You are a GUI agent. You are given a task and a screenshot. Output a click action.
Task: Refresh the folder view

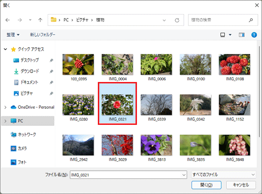point(177,20)
